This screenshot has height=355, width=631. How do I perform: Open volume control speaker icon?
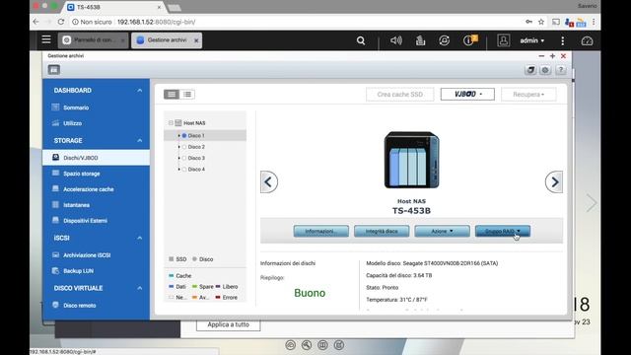(396, 40)
